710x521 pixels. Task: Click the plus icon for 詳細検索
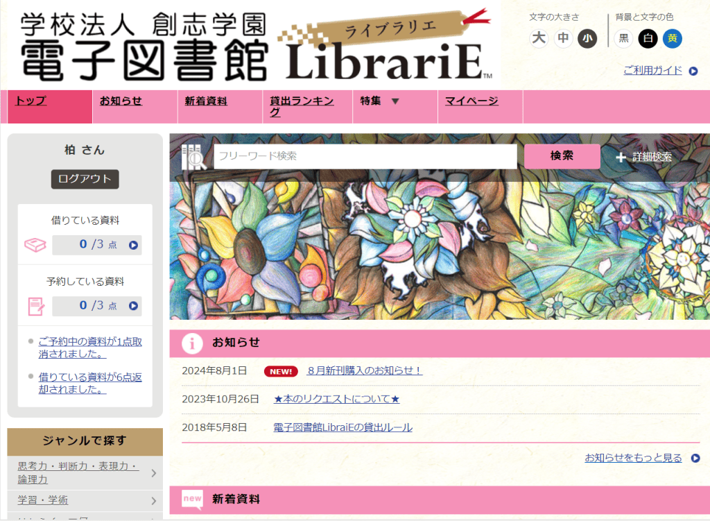coord(621,157)
